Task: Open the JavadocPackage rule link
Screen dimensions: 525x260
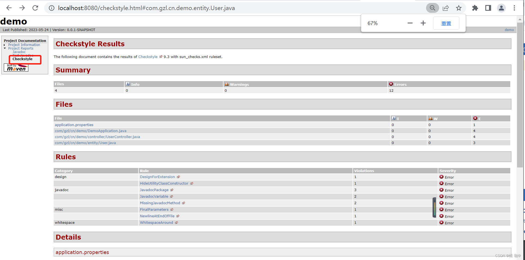Action: (154, 190)
